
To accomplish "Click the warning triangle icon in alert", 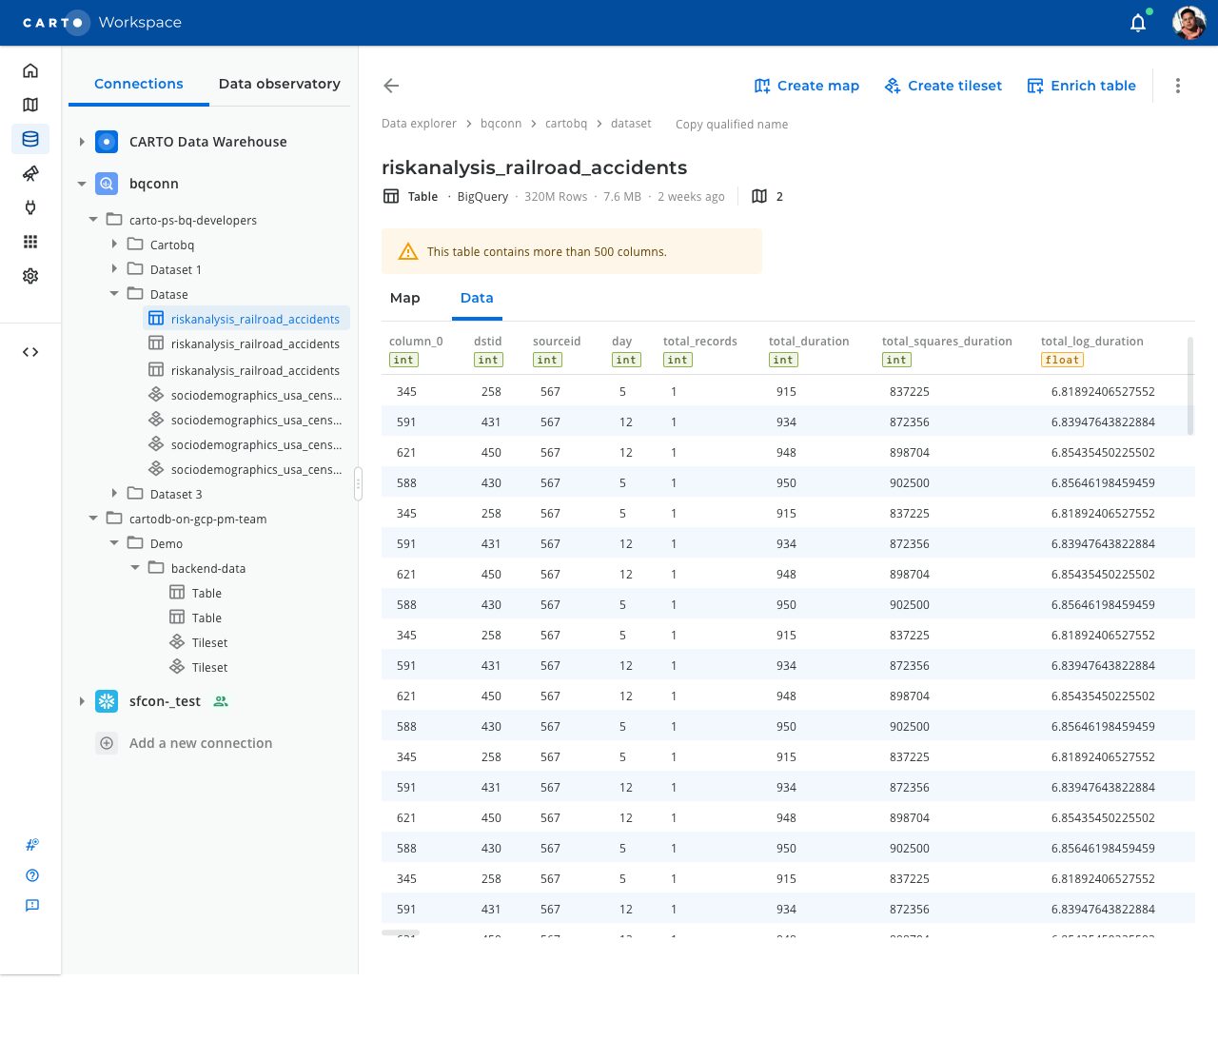I will click(408, 251).
